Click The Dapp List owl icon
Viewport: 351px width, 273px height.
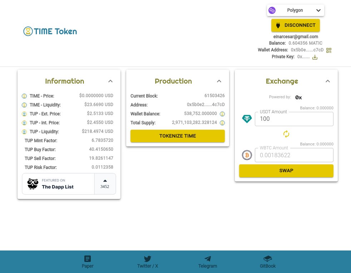coord(33,184)
